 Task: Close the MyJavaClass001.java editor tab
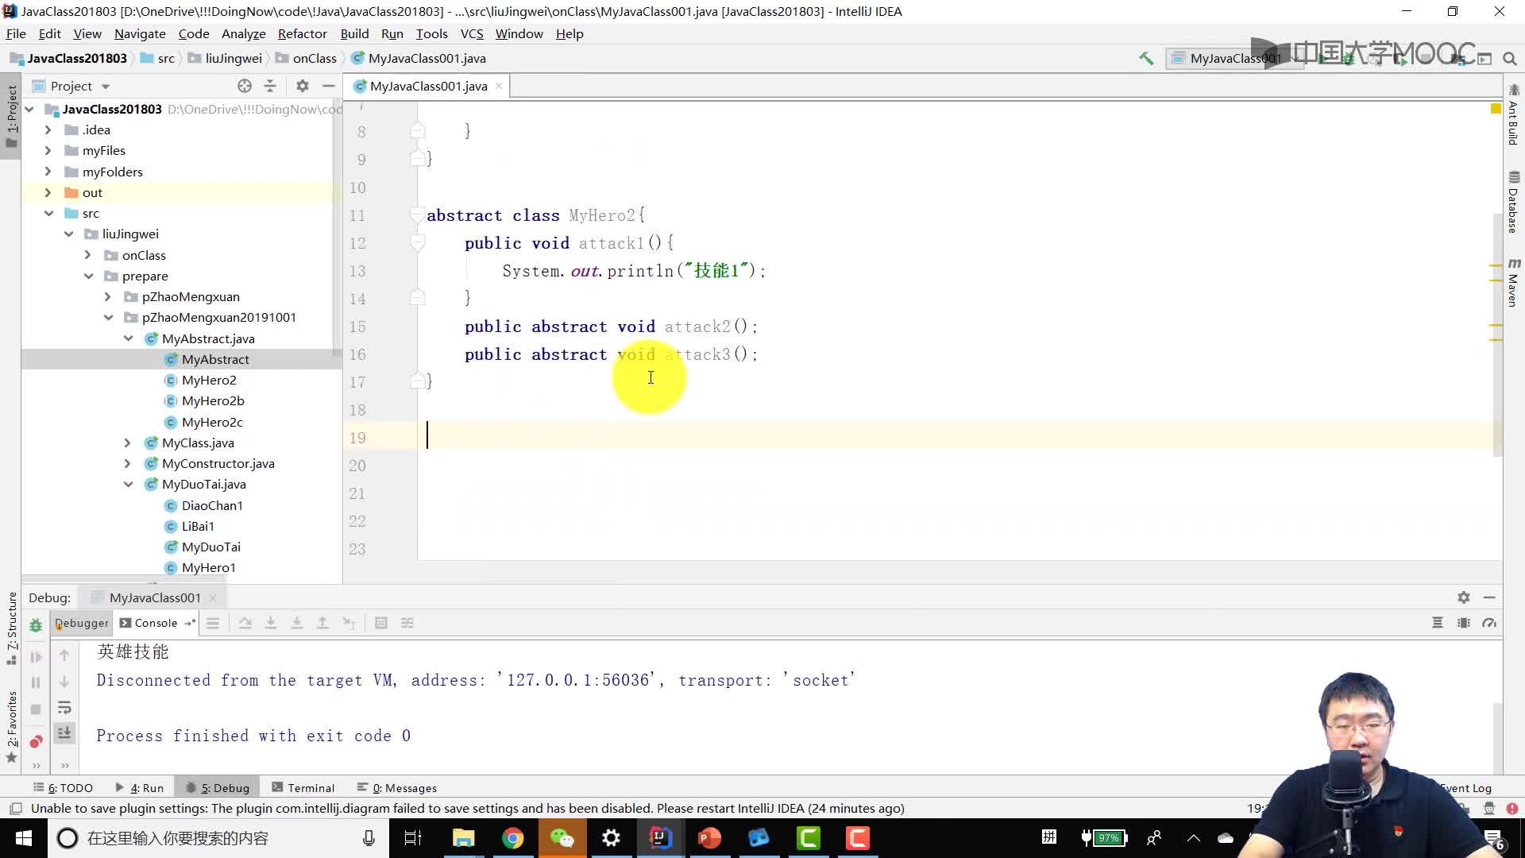[499, 86]
